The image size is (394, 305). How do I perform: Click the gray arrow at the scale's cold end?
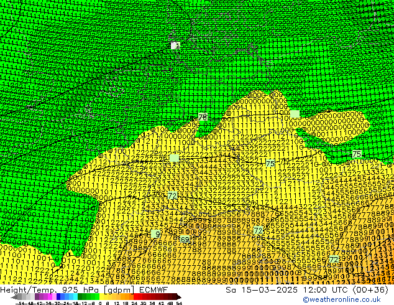[x=14, y=297]
